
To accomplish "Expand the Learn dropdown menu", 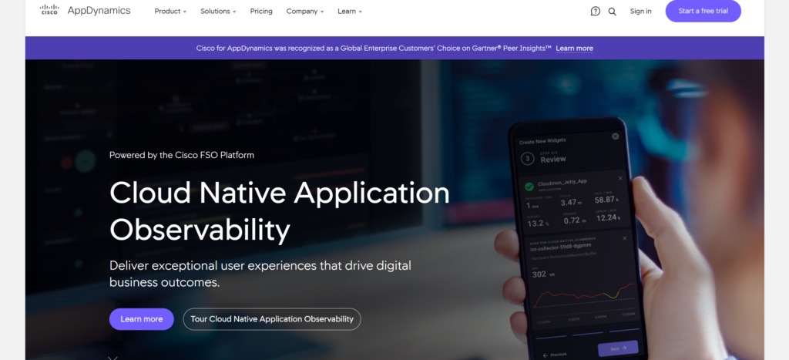I will point(350,11).
